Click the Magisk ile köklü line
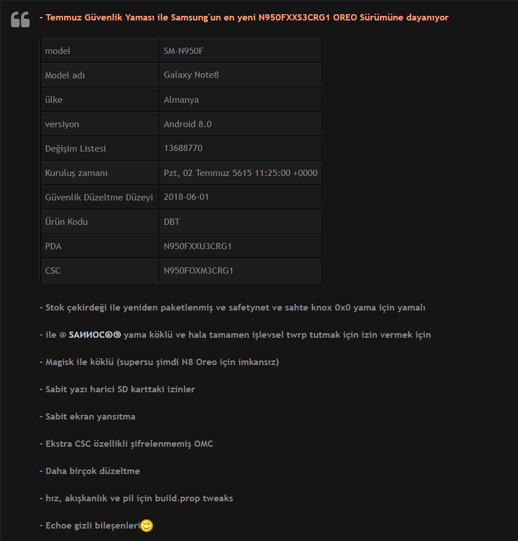The width and height of the screenshot is (518, 541). point(159,362)
